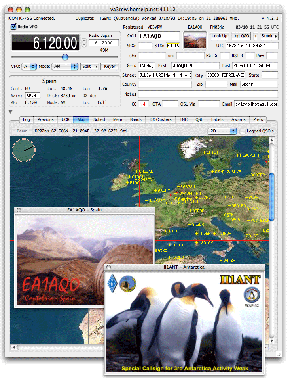The width and height of the screenshot is (290, 382).
Task: Click the frequency tuning slider knob
Action: coord(65,57)
